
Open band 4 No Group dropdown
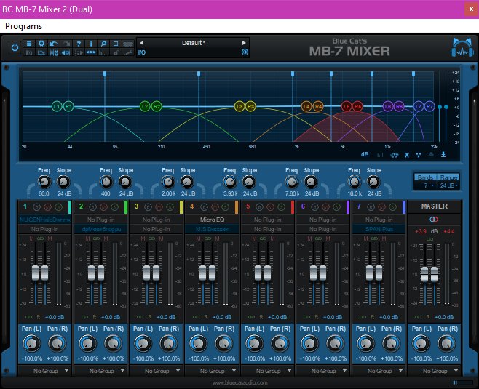pyautogui.click(x=212, y=371)
